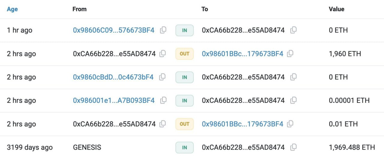
Task: Open sender address 0x98606C09...576673BF4
Action: (114, 30)
